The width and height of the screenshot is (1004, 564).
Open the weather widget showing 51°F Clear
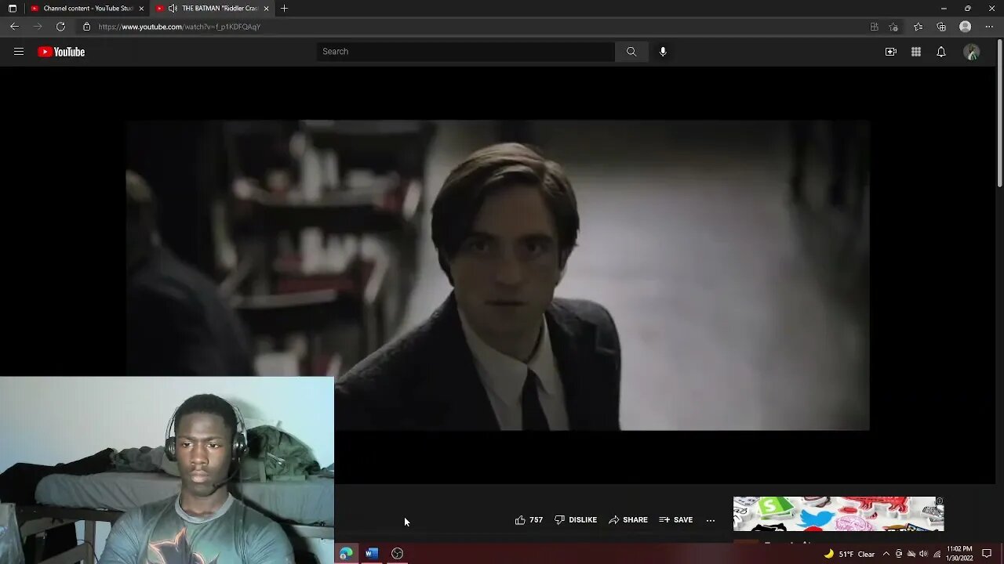click(x=849, y=554)
